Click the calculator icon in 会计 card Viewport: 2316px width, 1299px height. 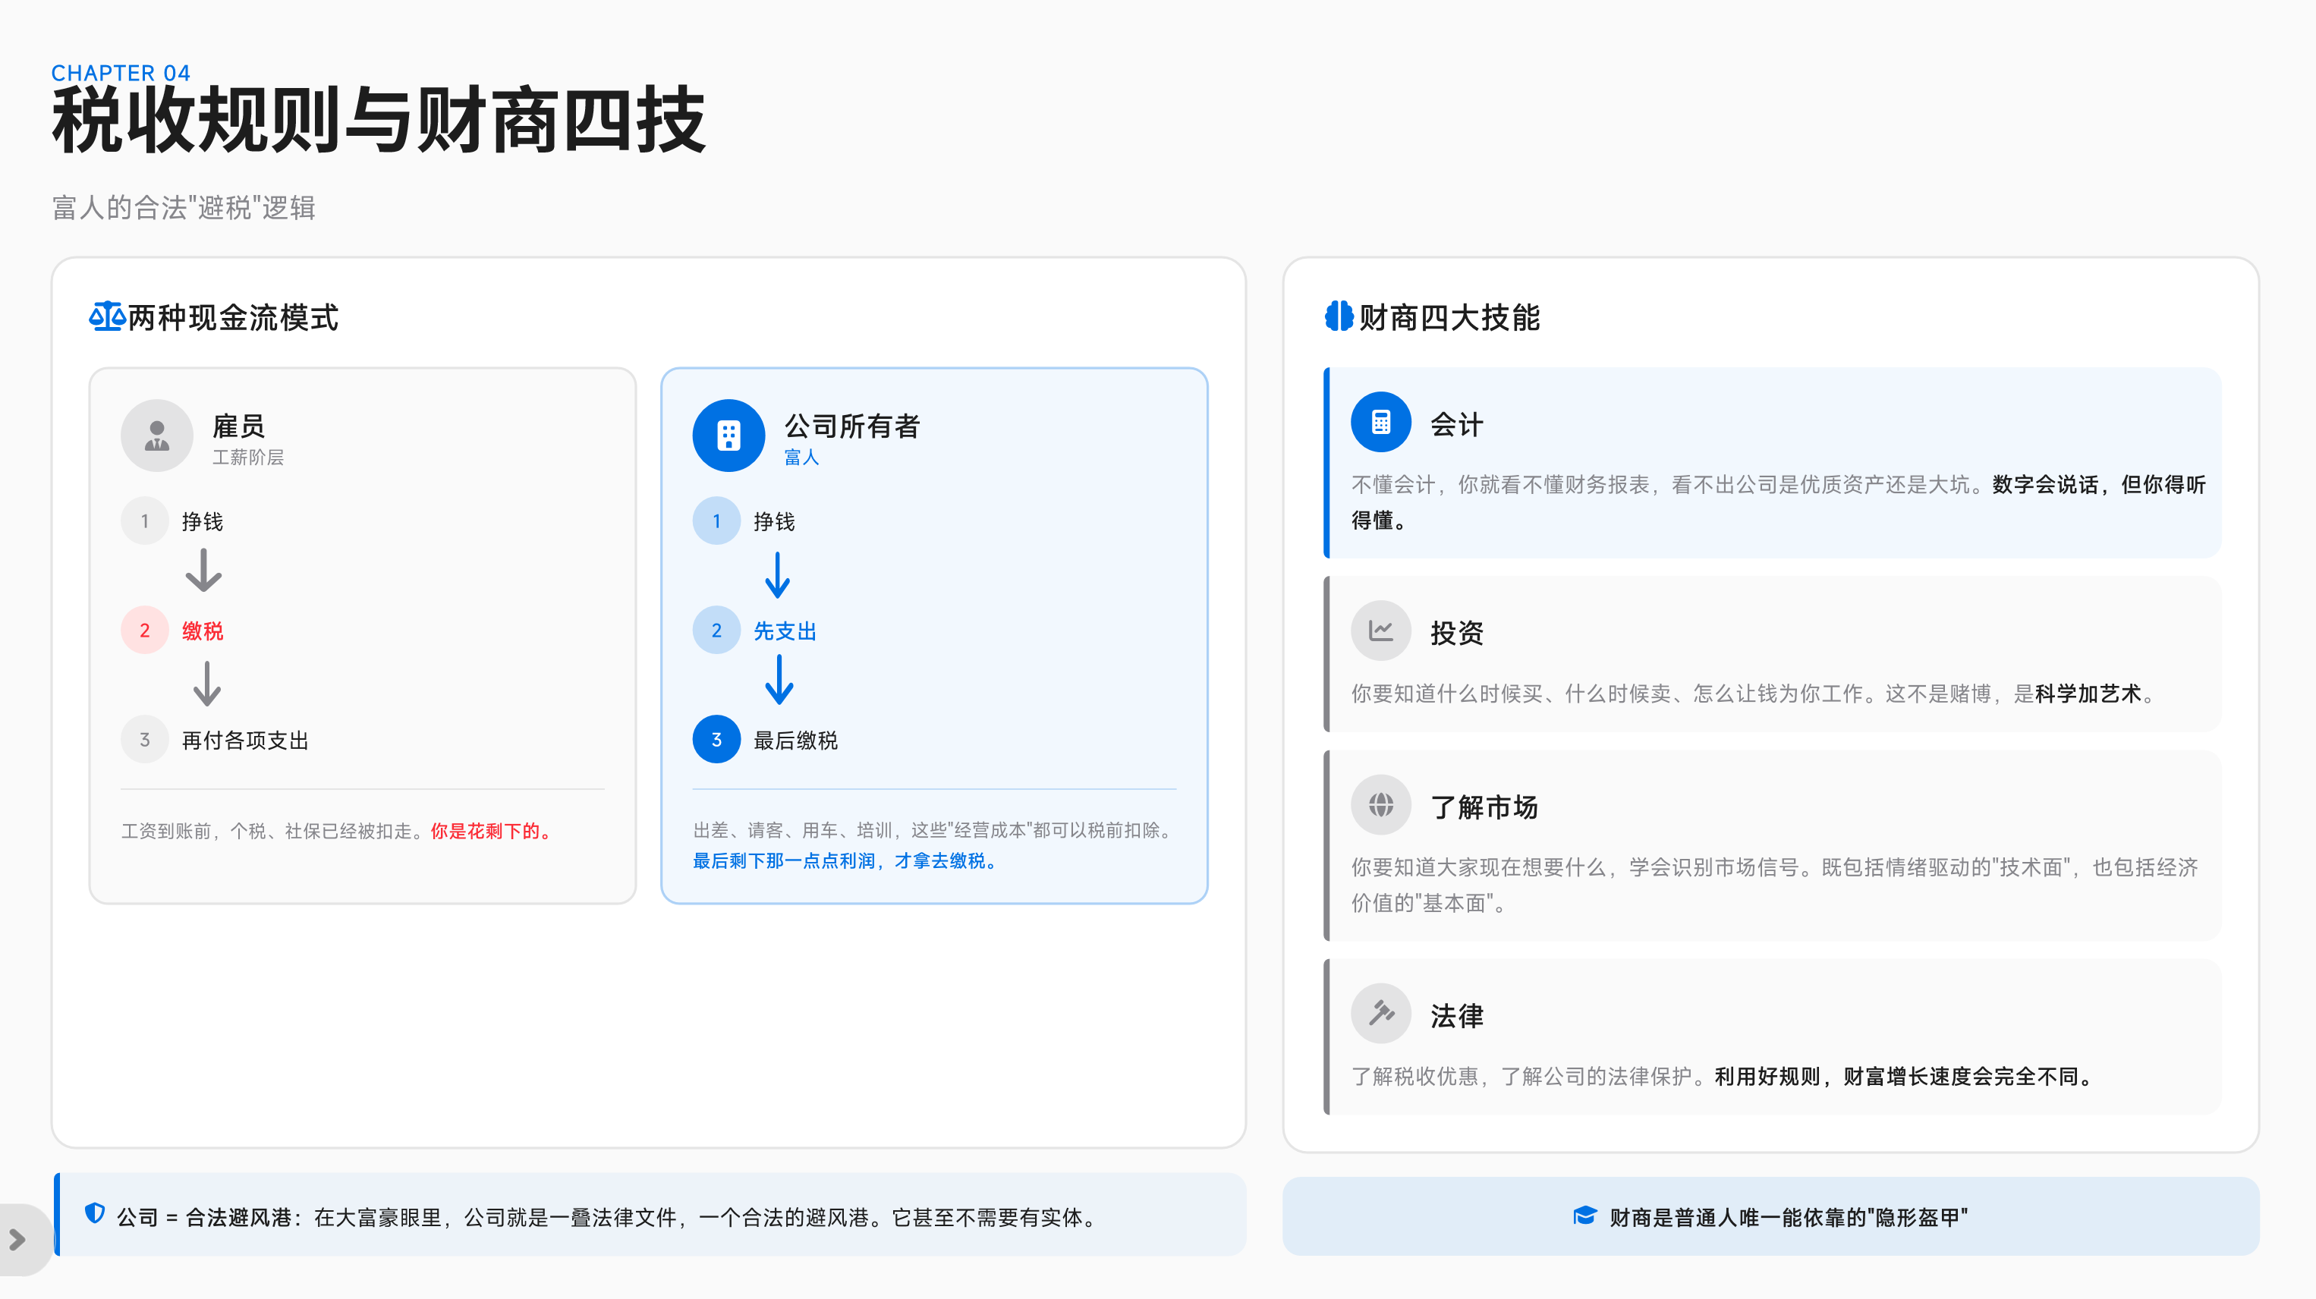tap(1381, 422)
